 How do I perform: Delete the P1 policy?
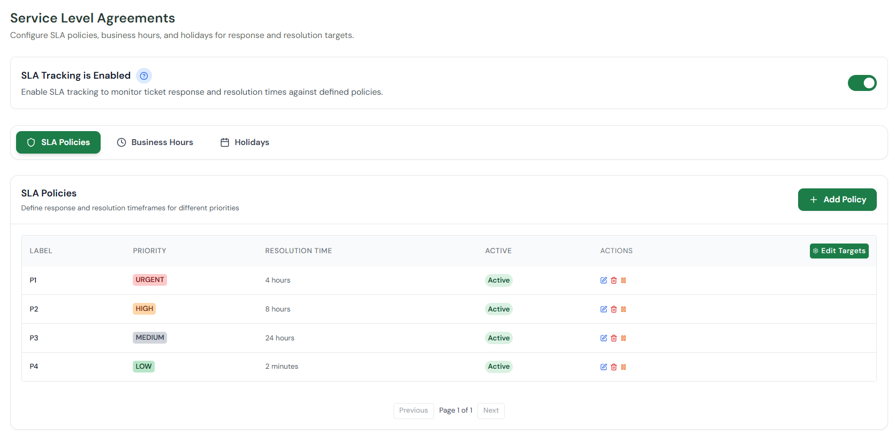[614, 280]
